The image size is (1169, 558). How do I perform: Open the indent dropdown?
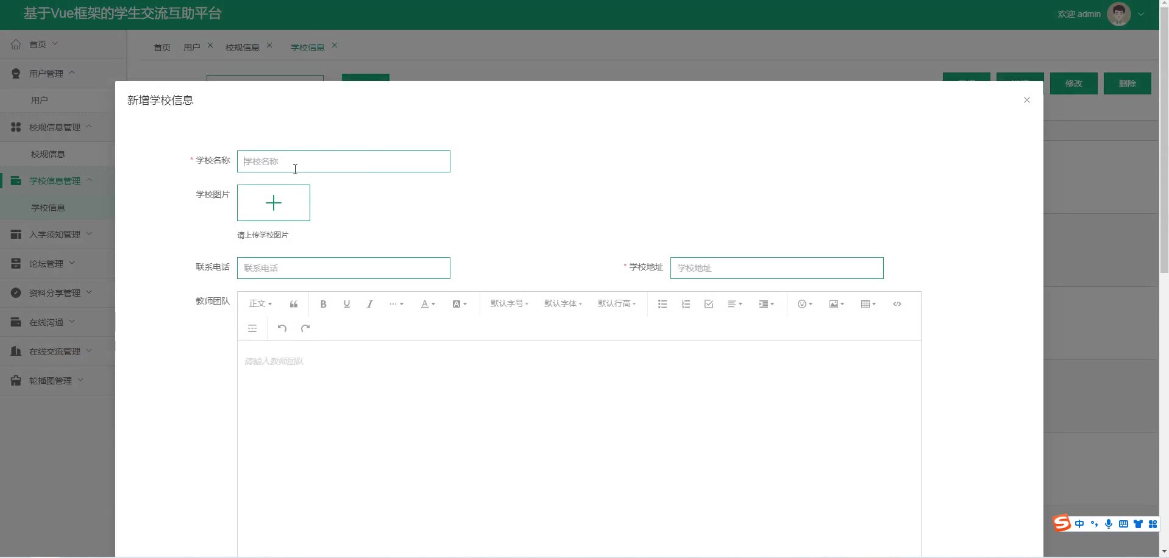tap(766, 304)
